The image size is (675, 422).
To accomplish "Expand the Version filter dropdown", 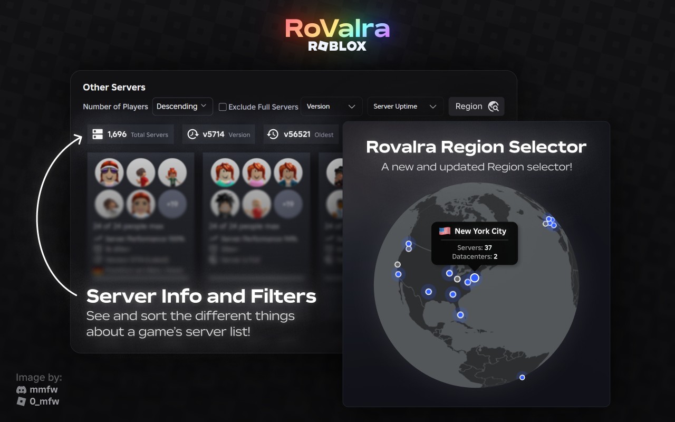I will pyautogui.click(x=331, y=107).
